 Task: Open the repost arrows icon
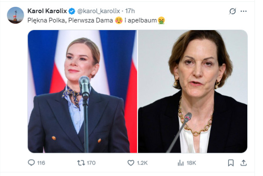point(80,162)
